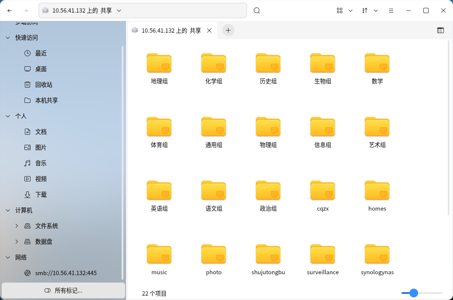Select the 物理组 folder
453x300 pixels.
pos(268,132)
